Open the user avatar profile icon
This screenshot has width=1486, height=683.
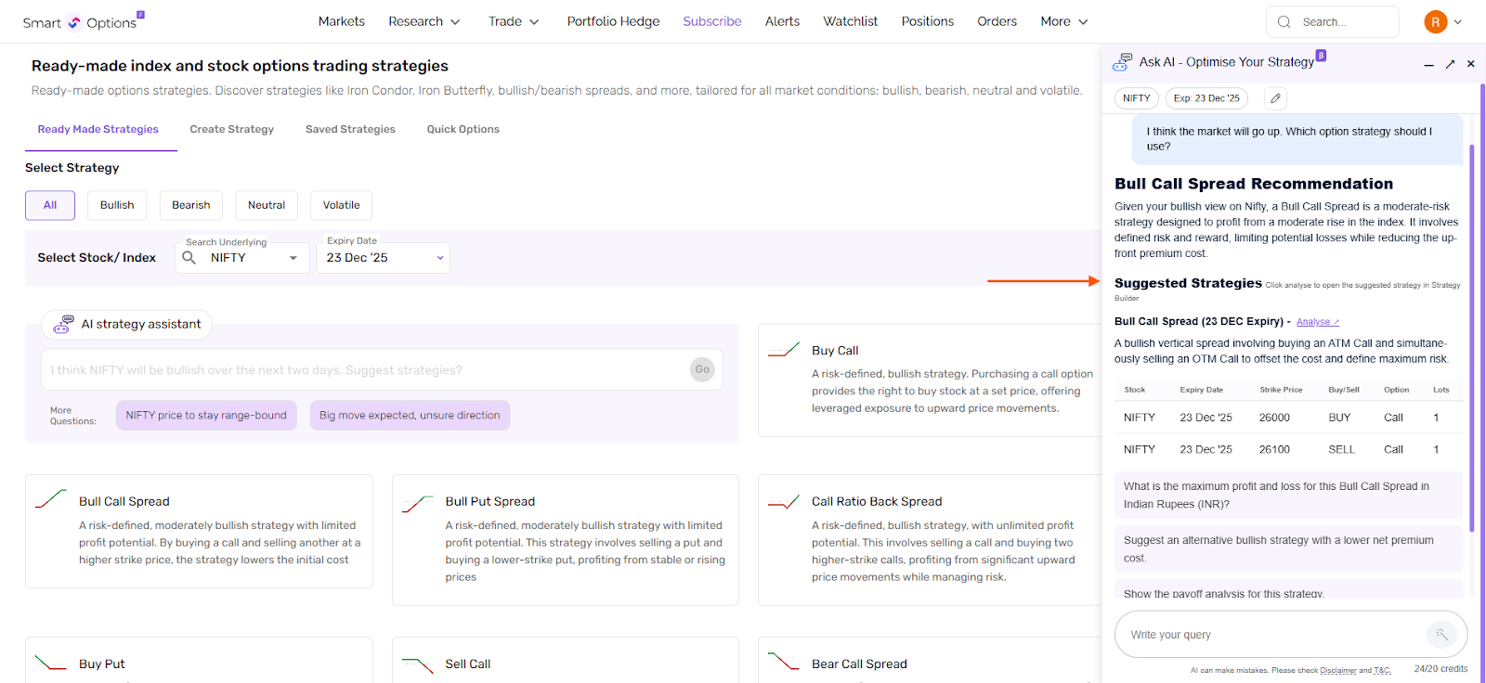[x=1435, y=22]
